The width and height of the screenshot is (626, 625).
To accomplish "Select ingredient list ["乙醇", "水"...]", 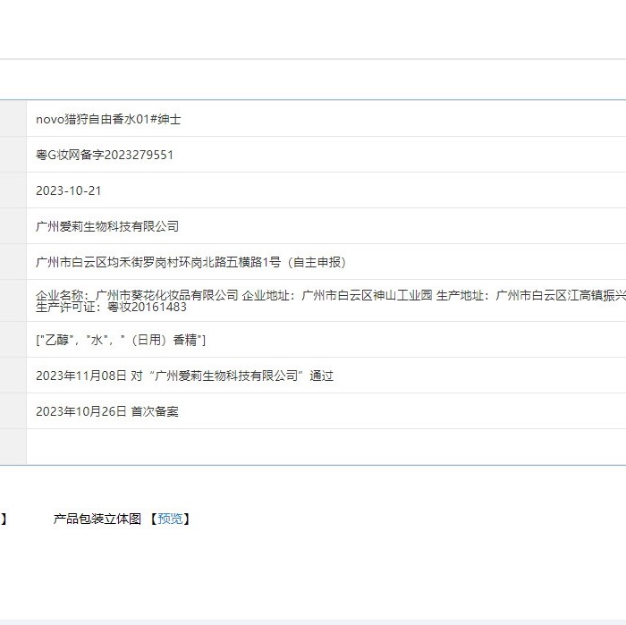I will click(x=121, y=340).
